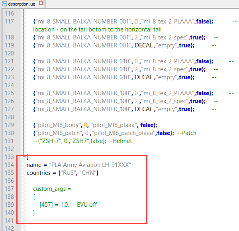Screen dimensions: 239x231
Task: Click the --Patch comment on line 130
Action: pyautogui.click(x=187, y=133)
